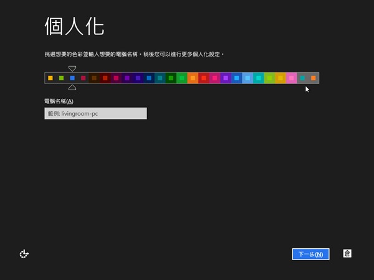Image resolution: width=374 pixels, height=280 pixels.
Task: Select the golden yellow background swatch
Action: 280,78
